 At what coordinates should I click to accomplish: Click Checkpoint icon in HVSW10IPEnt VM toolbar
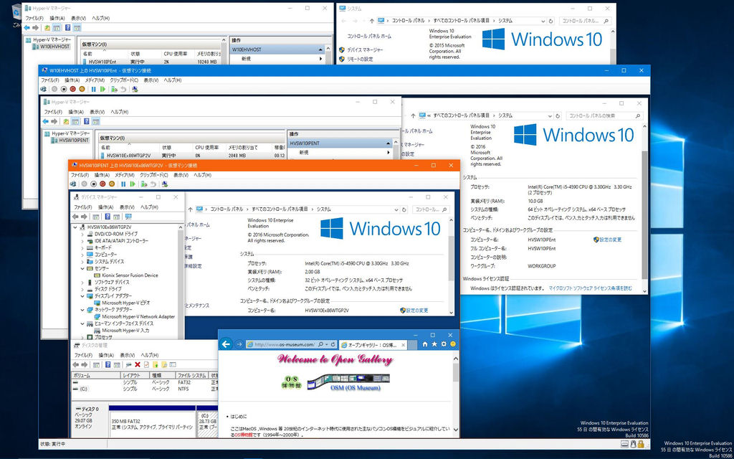114,89
